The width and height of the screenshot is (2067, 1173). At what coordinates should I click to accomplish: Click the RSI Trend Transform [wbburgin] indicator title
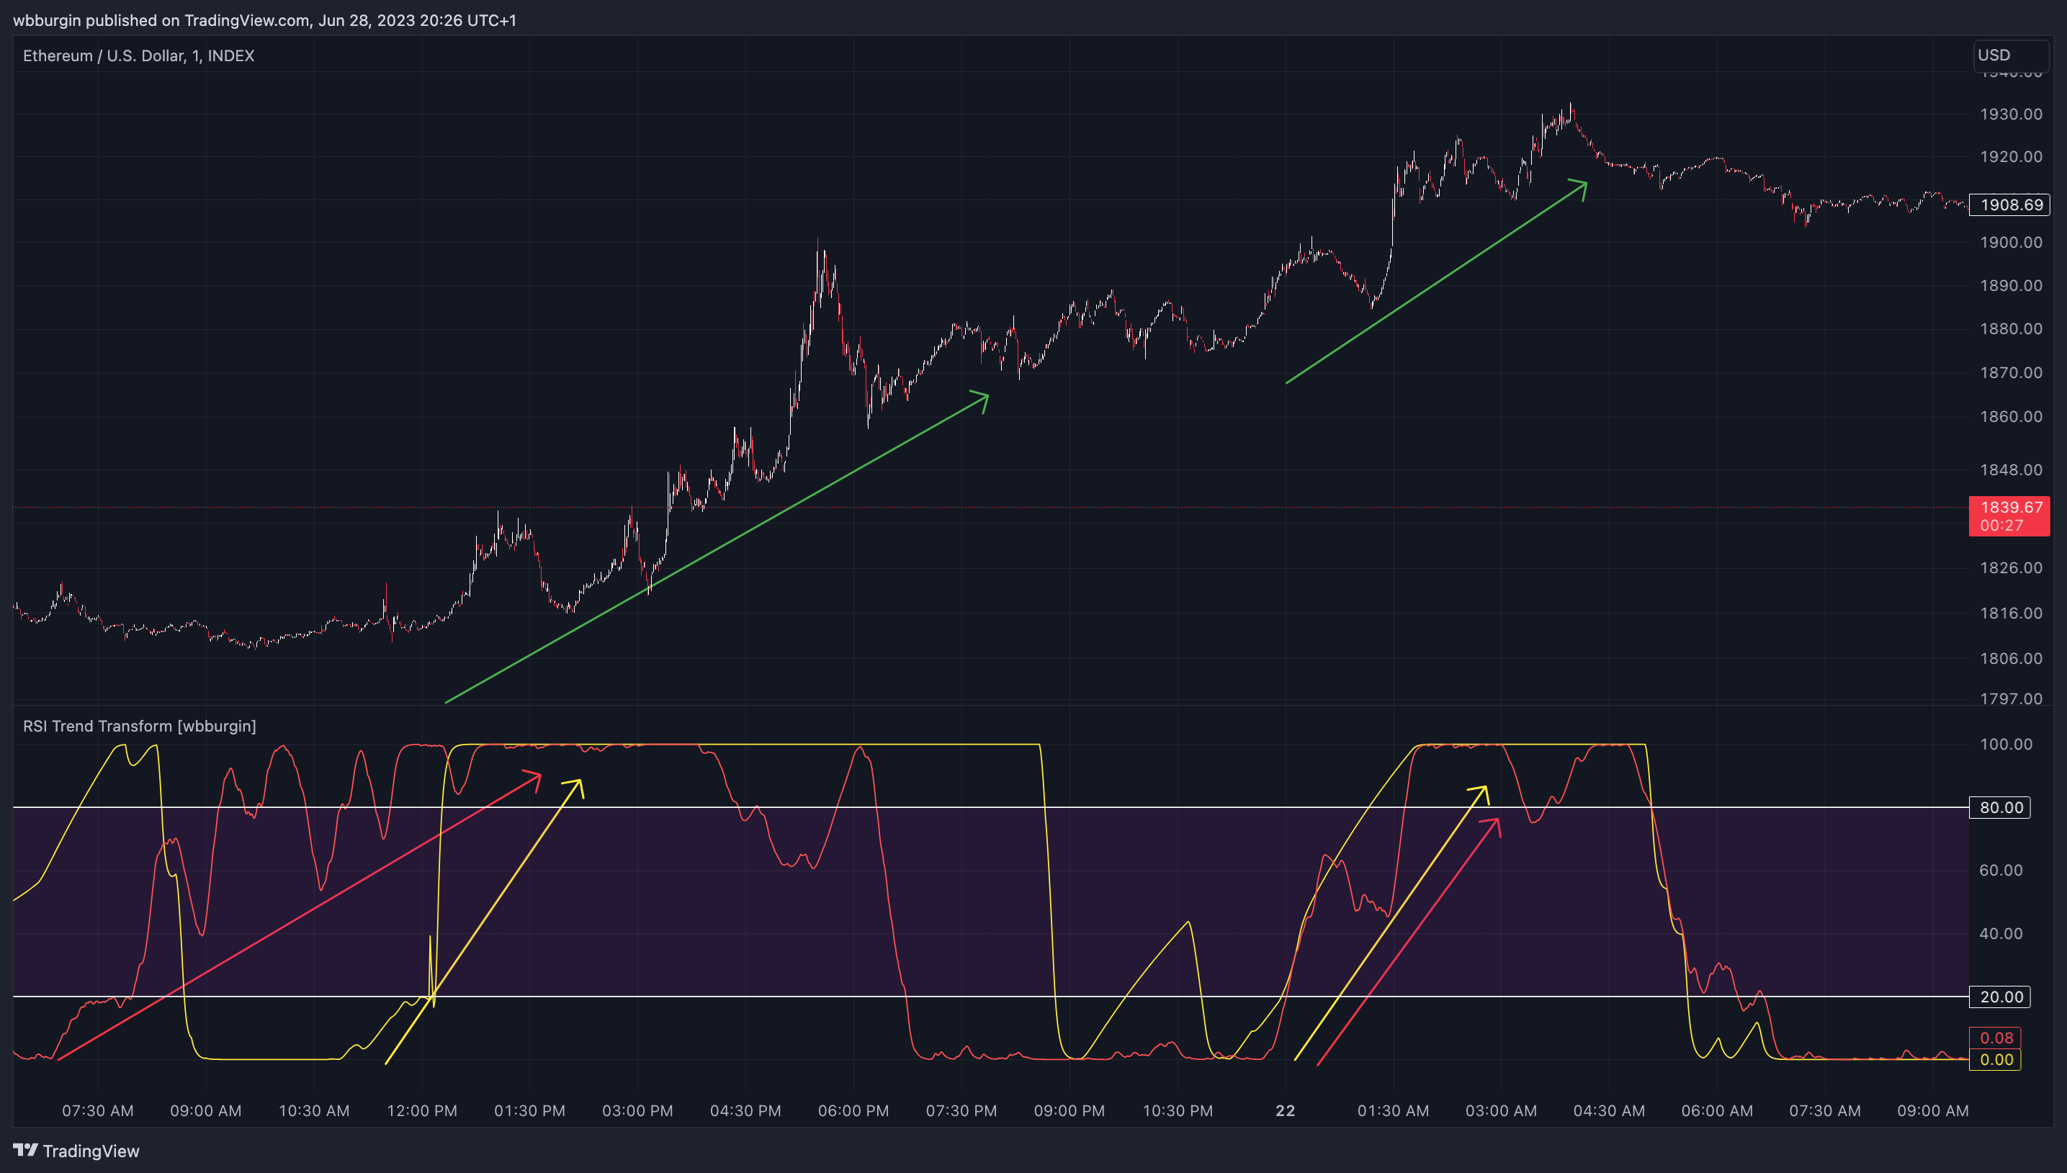pos(139,726)
